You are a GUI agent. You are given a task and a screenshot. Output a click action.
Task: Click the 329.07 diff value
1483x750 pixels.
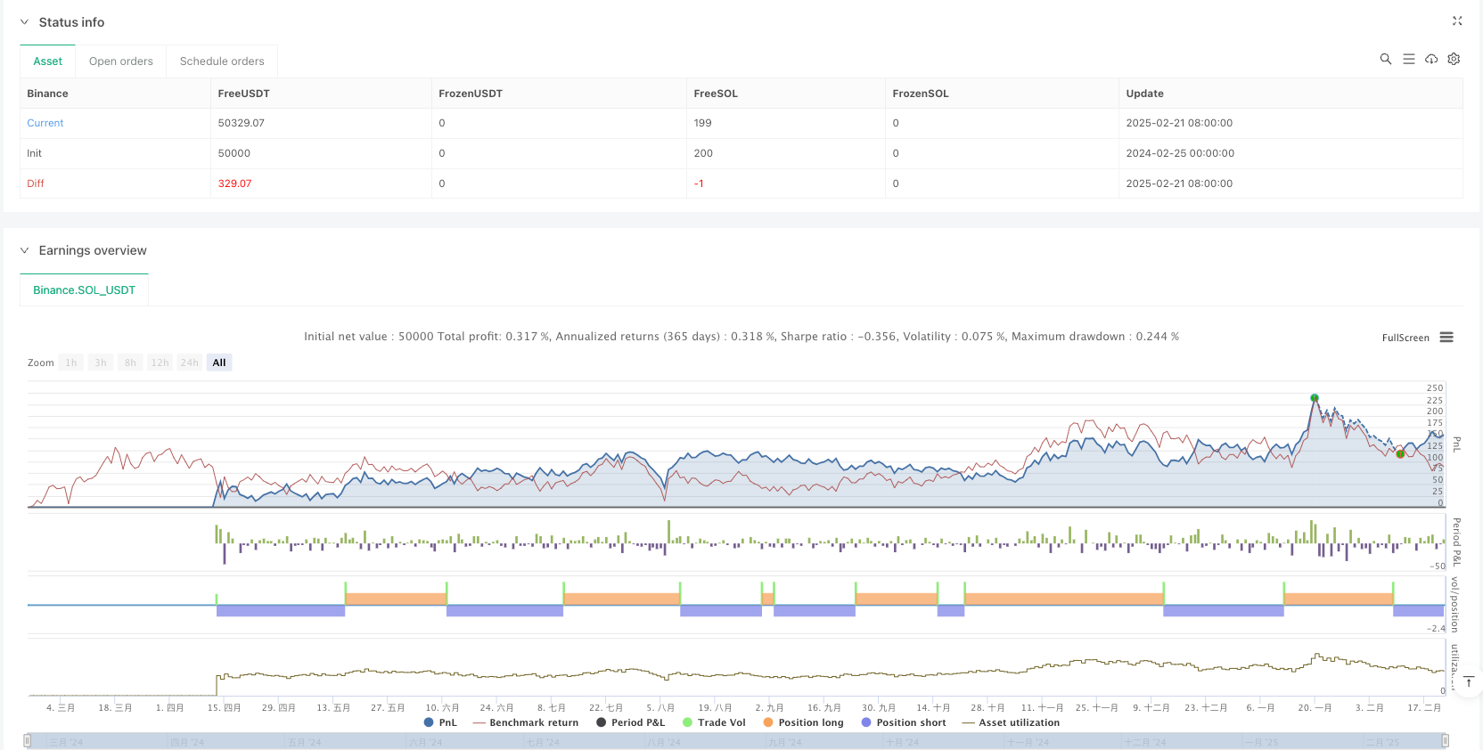[235, 183]
